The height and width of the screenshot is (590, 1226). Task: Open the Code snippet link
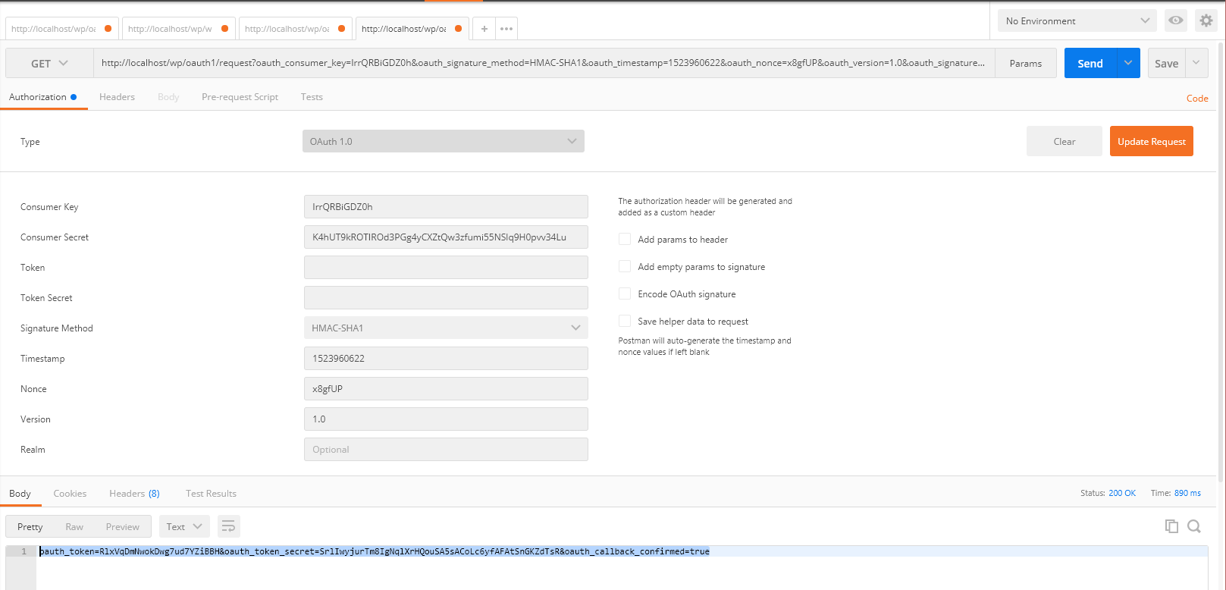point(1197,99)
